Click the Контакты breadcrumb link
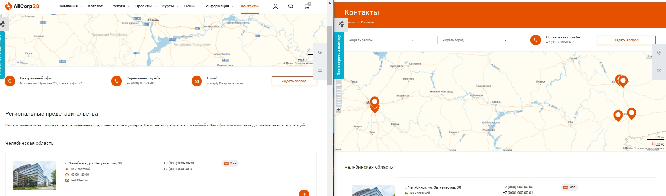 [x=367, y=22]
